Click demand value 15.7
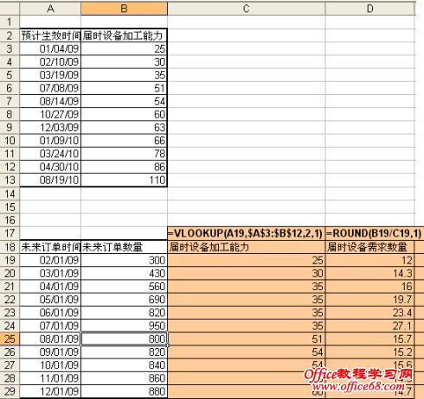The image size is (424, 399). tap(370, 339)
